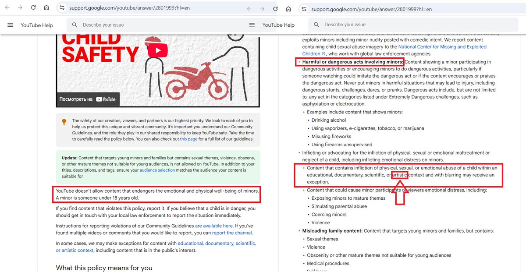Click 'Examples include content that shows minors:' line

355,112
